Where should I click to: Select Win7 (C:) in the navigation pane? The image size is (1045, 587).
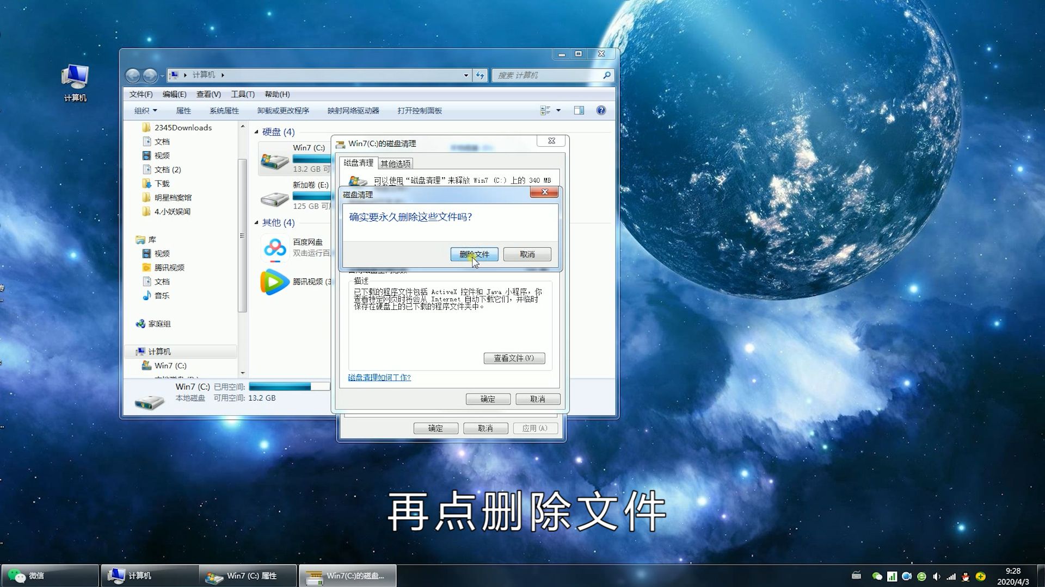[170, 366]
